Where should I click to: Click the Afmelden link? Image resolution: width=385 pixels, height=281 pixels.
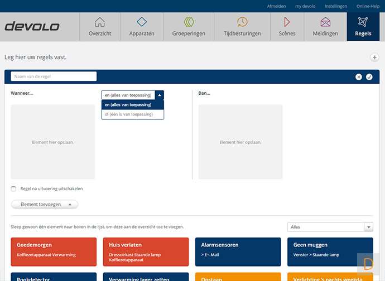pos(277,6)
